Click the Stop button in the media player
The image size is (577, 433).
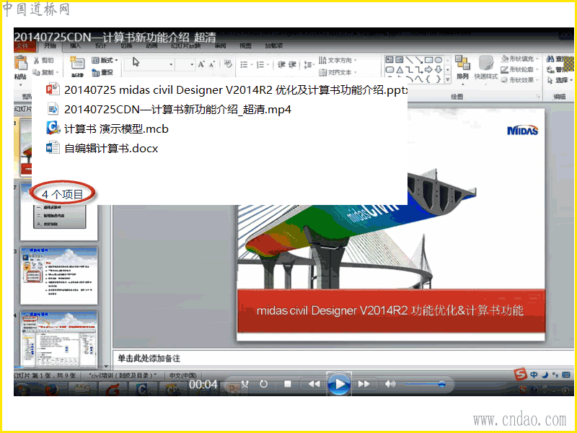[288, 384]
